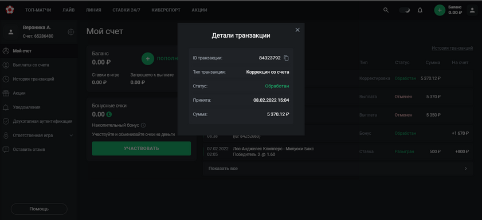Click the arrow in Показать все row

tap(466, 169)
